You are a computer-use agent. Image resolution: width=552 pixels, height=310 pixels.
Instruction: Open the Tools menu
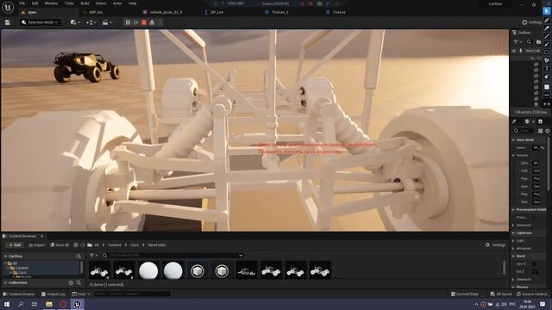coord(69,3)
